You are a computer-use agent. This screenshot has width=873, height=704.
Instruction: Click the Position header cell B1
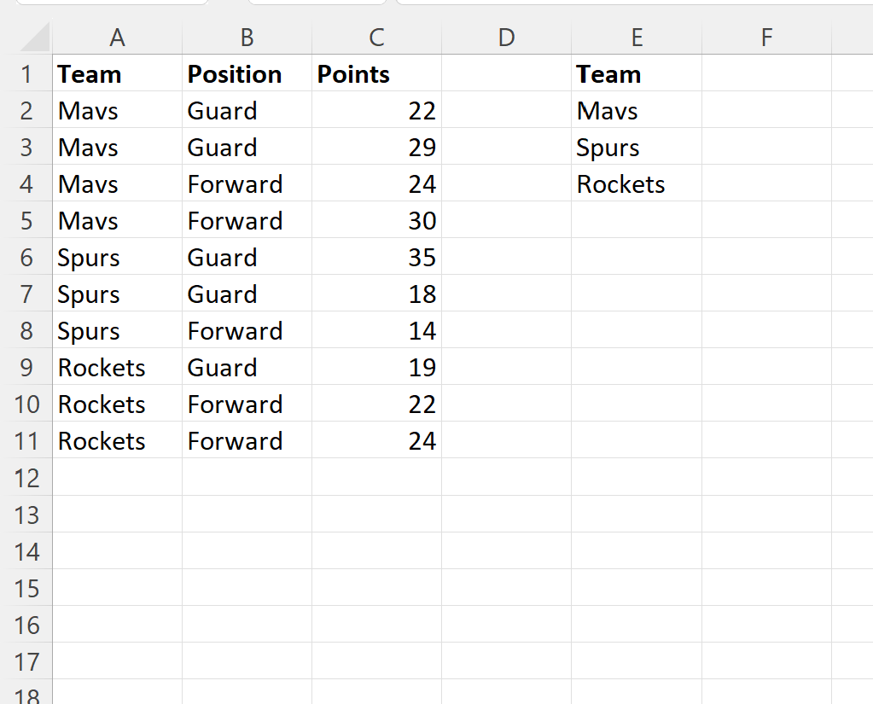(x=247, y=74)
